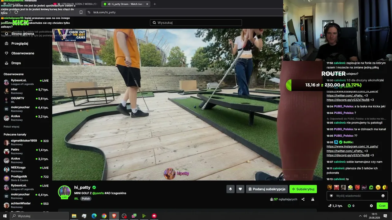Screen dimensions: 392x220
Task: Open site settings icon in address bar
Action: 89,12
